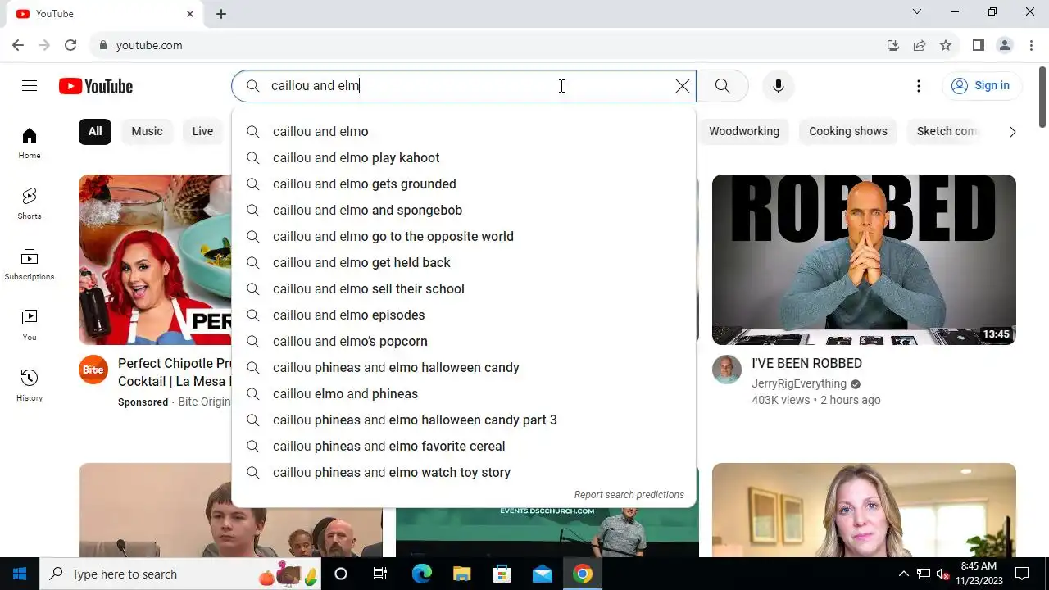
Task: Click the install app icon in address bar
Action: coord(893,45)
